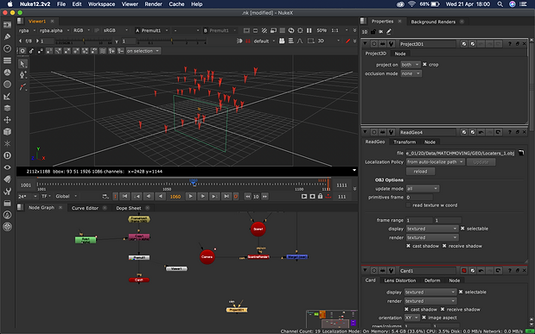Click the ReadGeo4 file path field
The image size is (535, 334).
click(x=461, y=153)
